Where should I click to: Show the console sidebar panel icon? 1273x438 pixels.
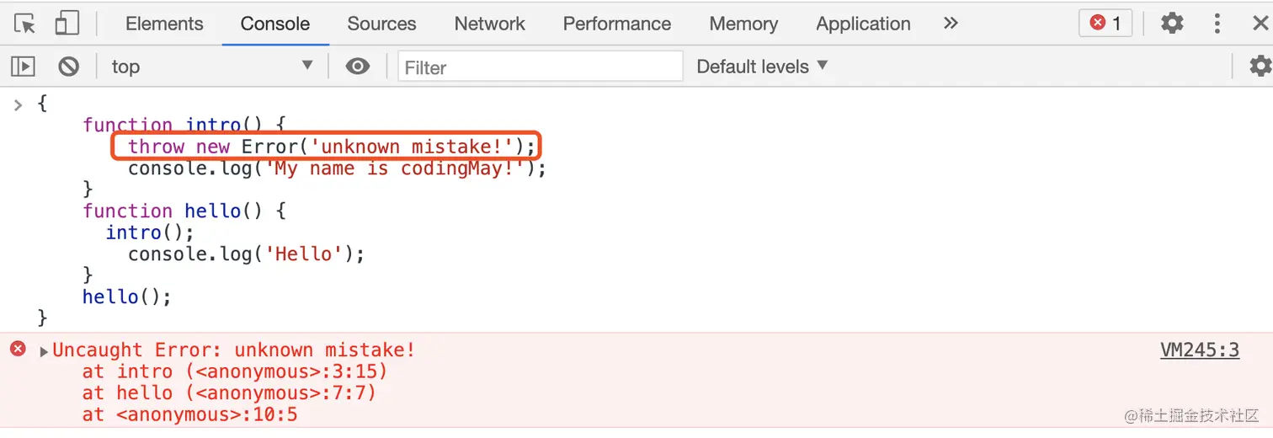[x=23, y=67]
